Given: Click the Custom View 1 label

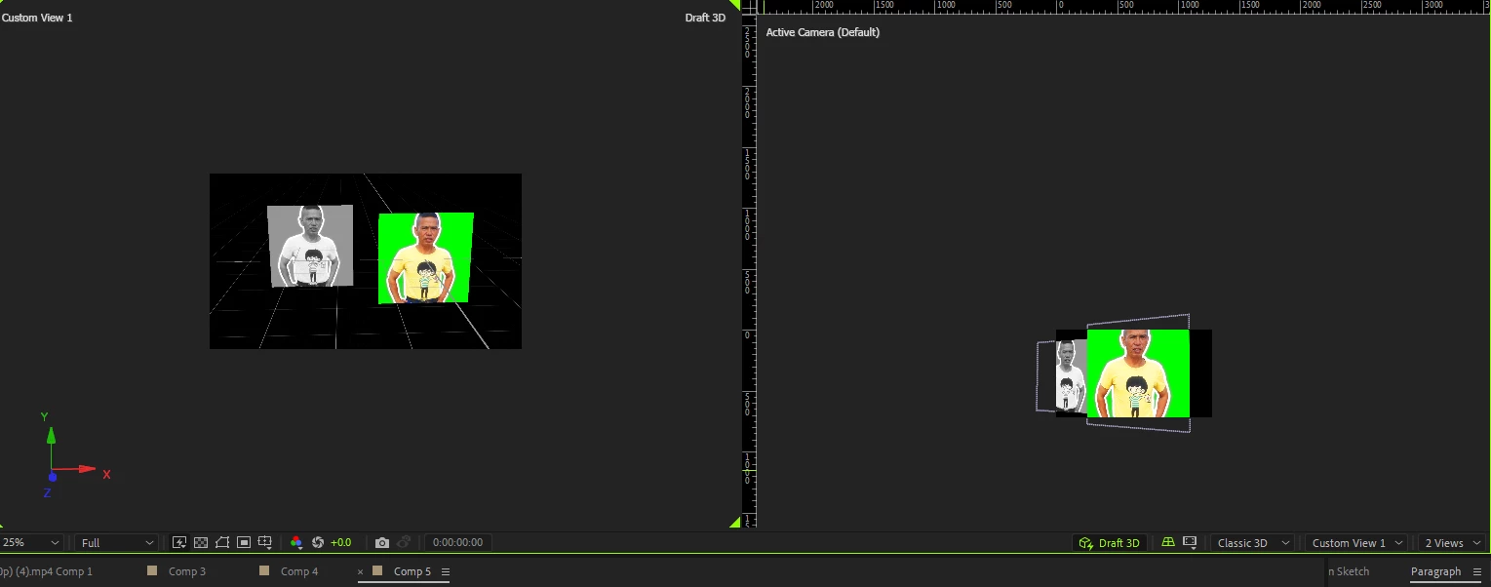Looking at the screenshot, I should (x=37, y=18).
